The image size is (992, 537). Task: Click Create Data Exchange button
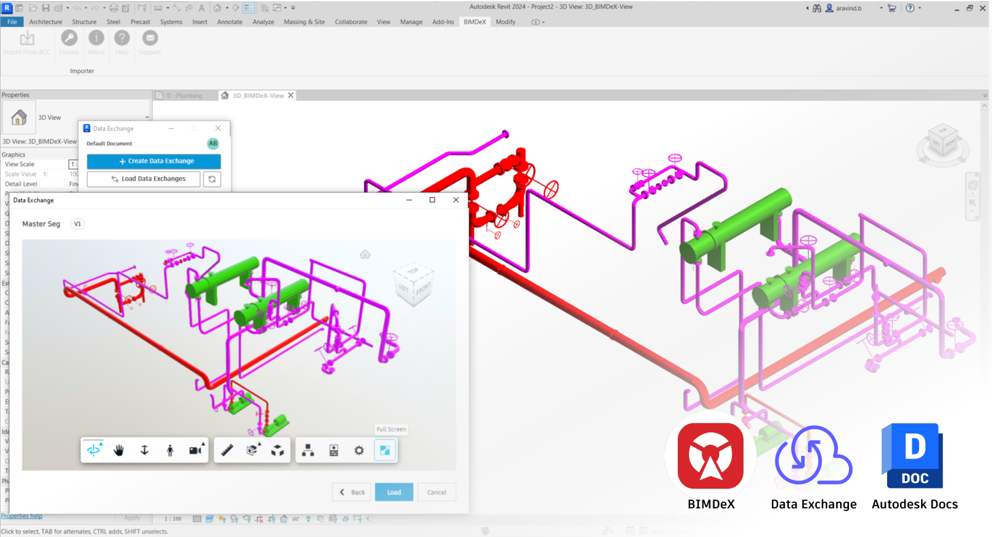click(x=154, y=162)
